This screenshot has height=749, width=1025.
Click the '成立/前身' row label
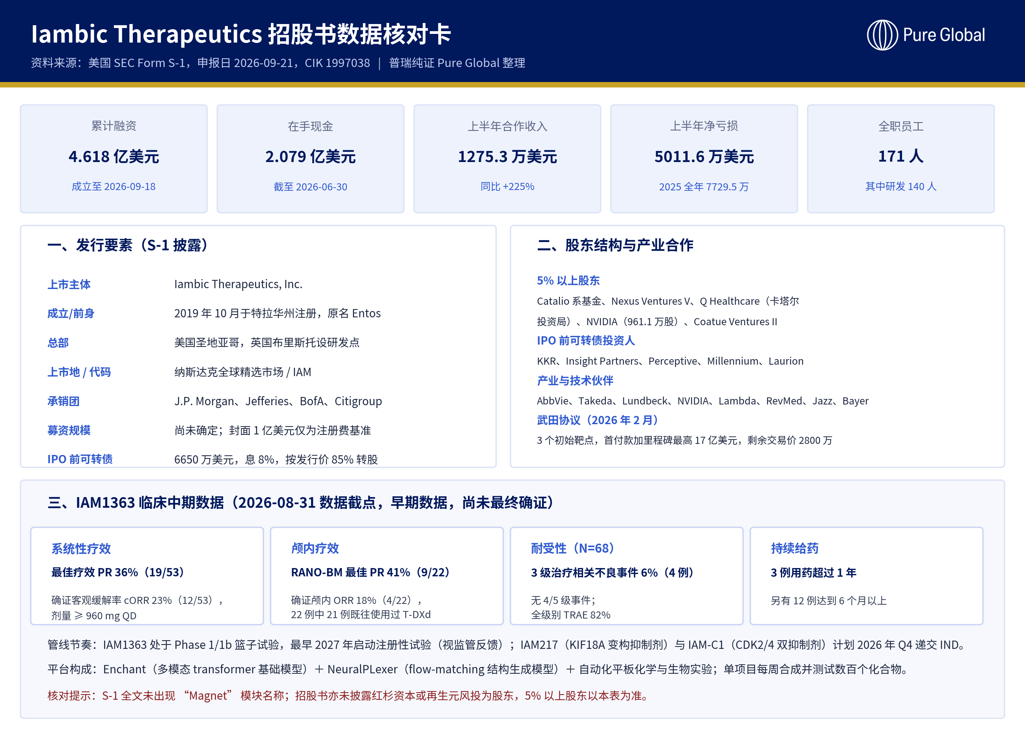[x=71, y=313]
